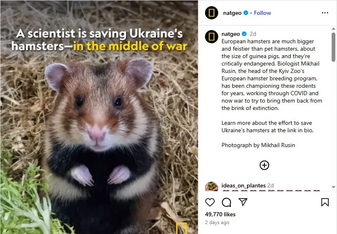Click natgeo avatar beside the caption
The height and width of the screenshot is (234, 337).
[x=212, y=37]
